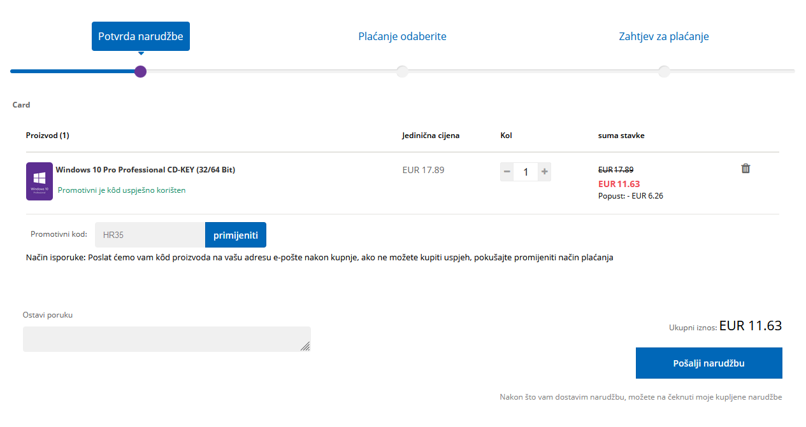This screenshot has height=427, width=806.
Task: Click the Ukupni iznos total amount
Action: click(x=725, y=326)
